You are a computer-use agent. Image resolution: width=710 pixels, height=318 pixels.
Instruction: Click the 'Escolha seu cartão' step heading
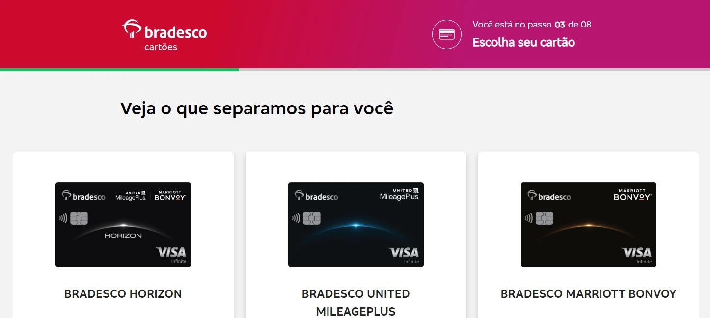(x=523, y=42)
